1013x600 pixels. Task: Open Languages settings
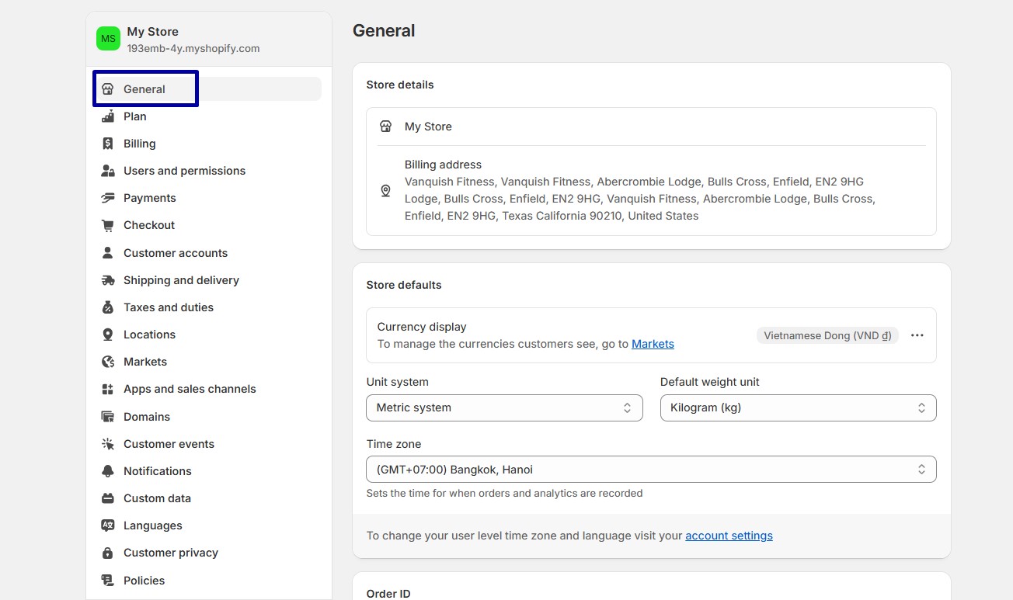click(208, 525)
